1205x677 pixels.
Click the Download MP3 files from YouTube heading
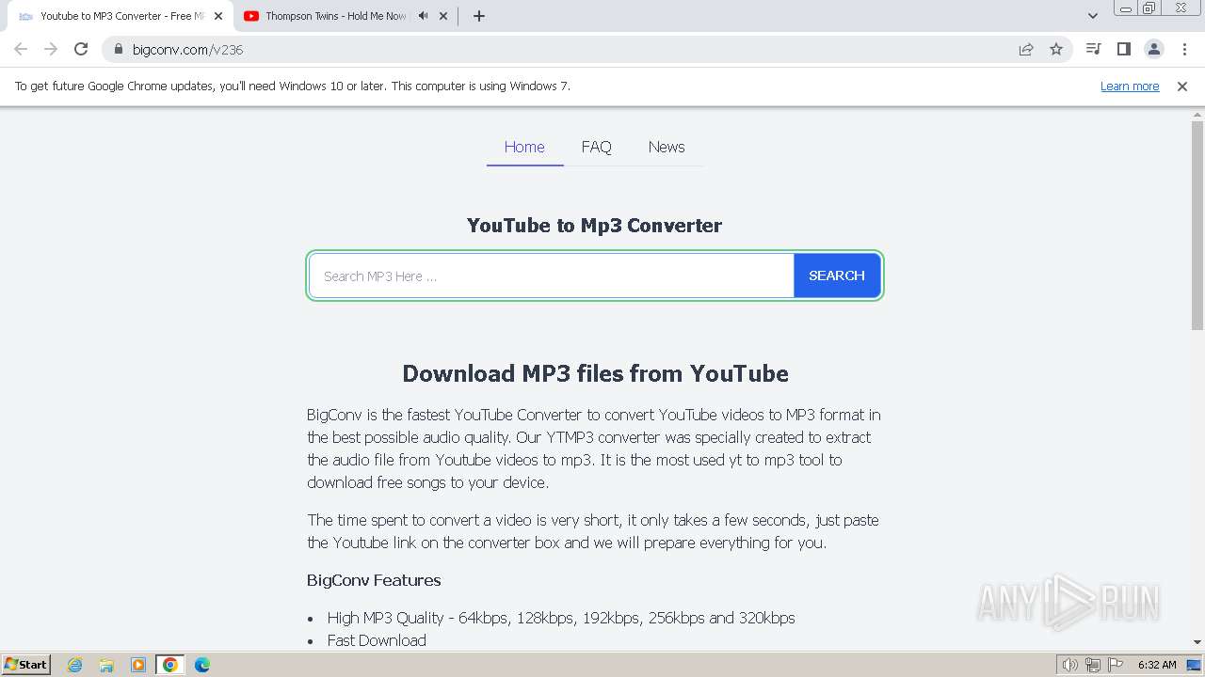click(595, 373)
